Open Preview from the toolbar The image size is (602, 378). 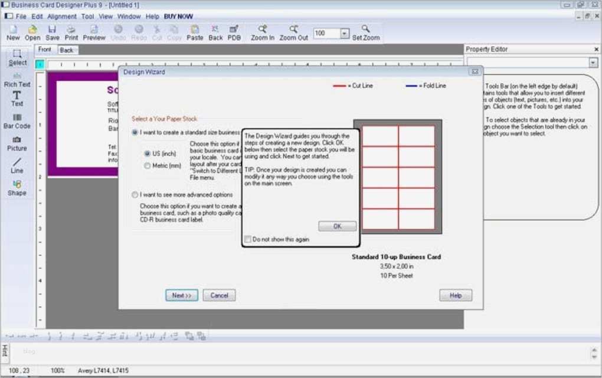[x=94, y=32]
